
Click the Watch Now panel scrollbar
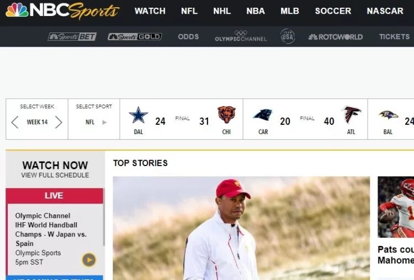[x=104, y=224]
